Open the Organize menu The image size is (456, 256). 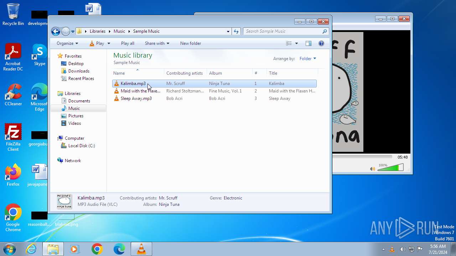click(x=67, y=43)
